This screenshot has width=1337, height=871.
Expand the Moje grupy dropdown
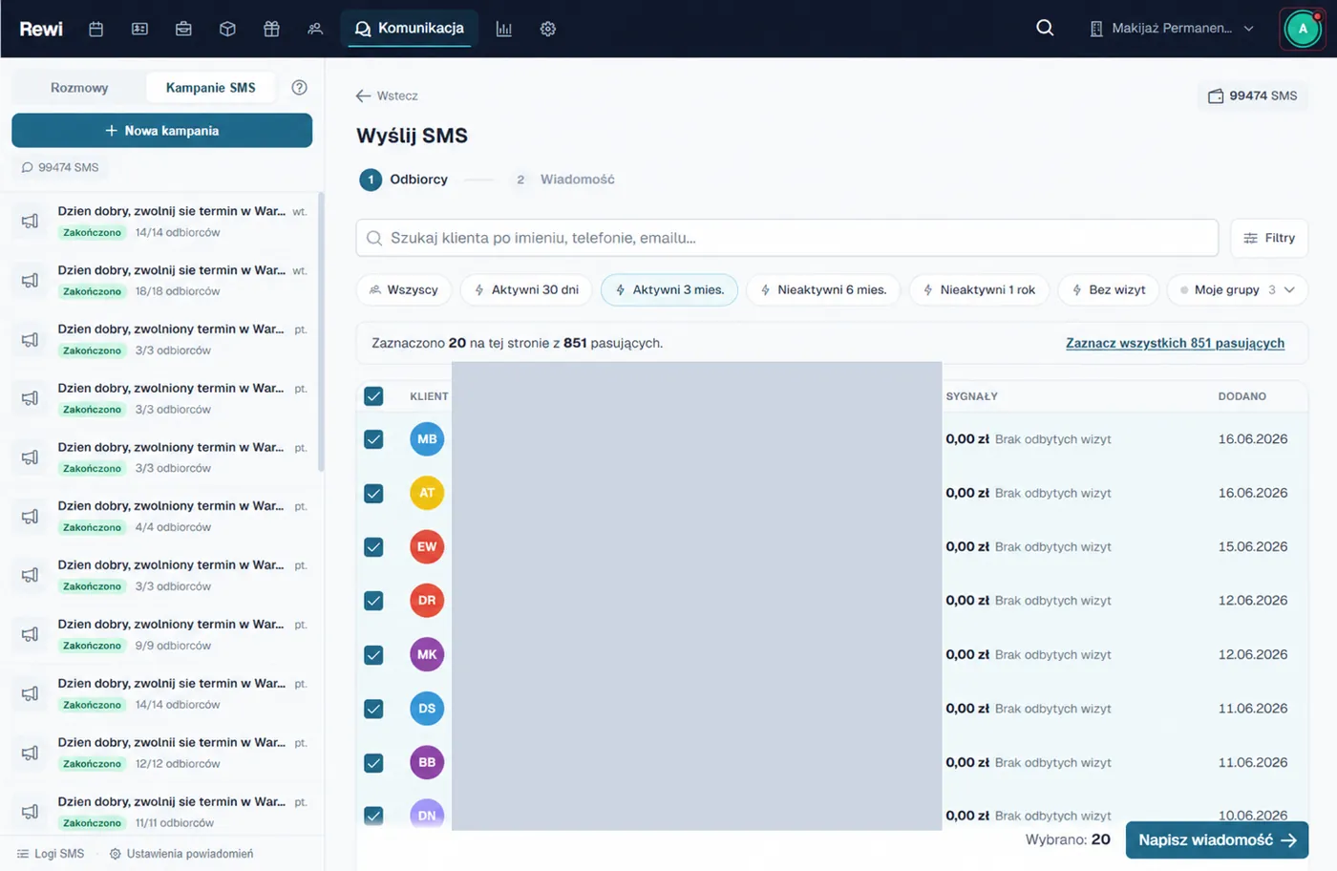pyautogui.click(x=1237, y=289)
